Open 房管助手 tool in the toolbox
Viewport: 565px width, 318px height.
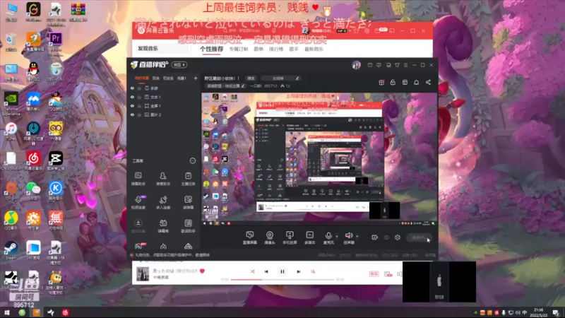point(163,179)
